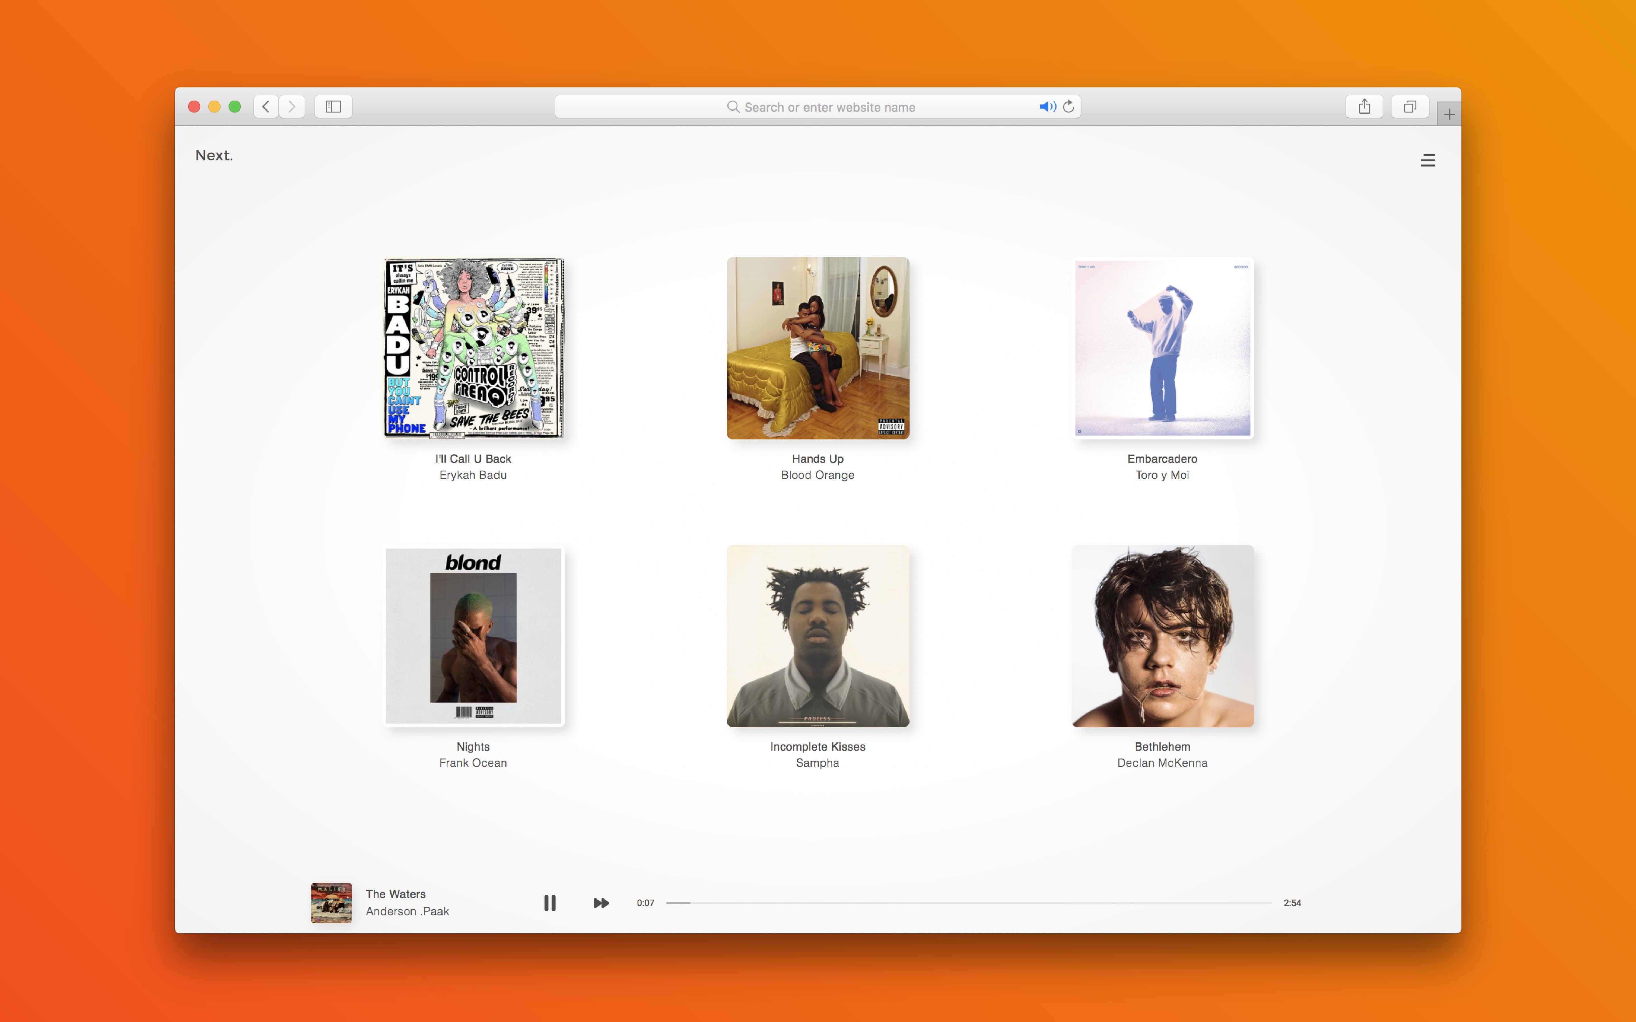Open the Share menu

(x=1364, y=107)
